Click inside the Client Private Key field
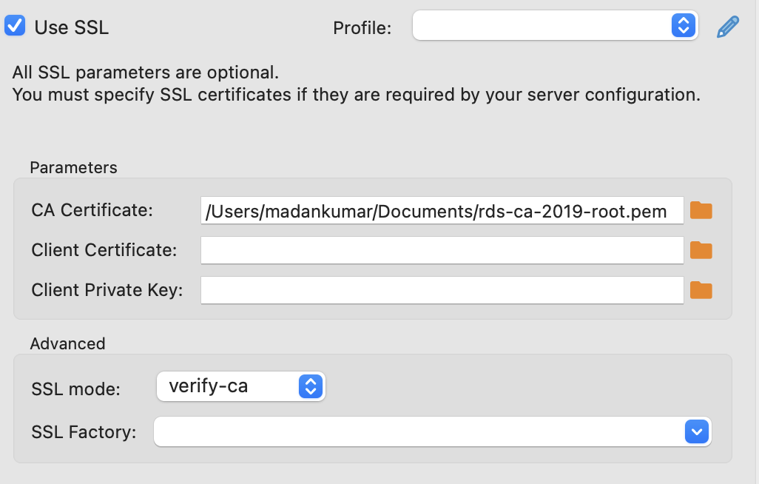The width and height of the screenshot is (759, 484). click(x=442, y=290)
